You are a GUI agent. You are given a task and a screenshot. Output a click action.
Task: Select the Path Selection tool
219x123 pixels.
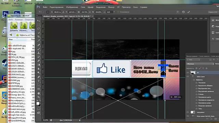[39, 85]
